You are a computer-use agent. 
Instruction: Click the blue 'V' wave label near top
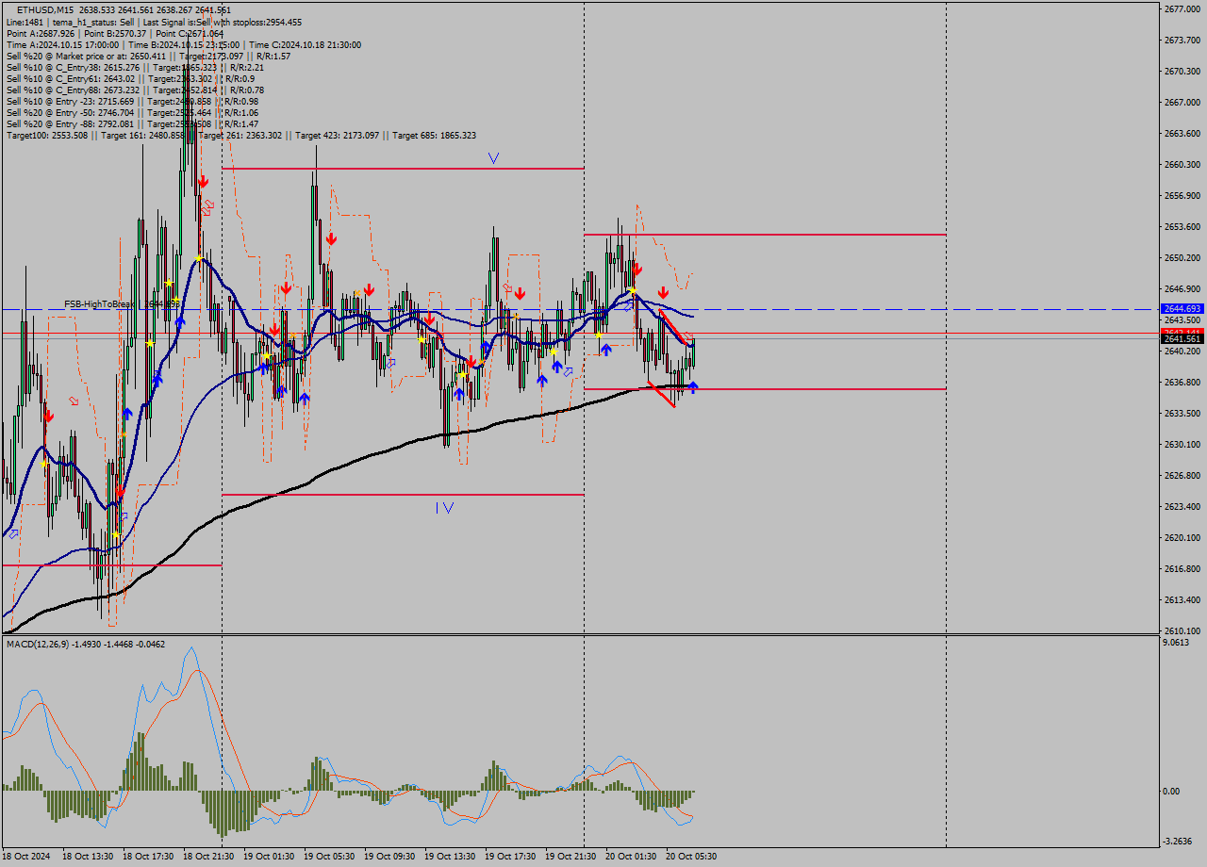point(493,158)
